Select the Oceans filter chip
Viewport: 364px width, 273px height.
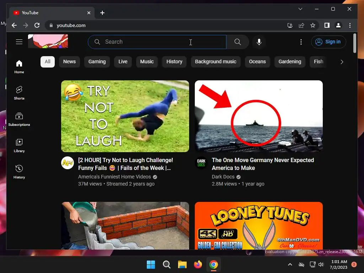[257, 62]
